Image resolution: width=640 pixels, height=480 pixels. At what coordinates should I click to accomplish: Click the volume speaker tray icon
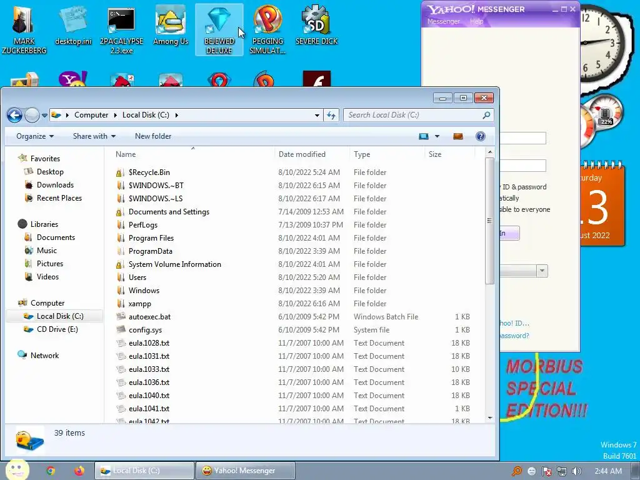tap(576, 471)
